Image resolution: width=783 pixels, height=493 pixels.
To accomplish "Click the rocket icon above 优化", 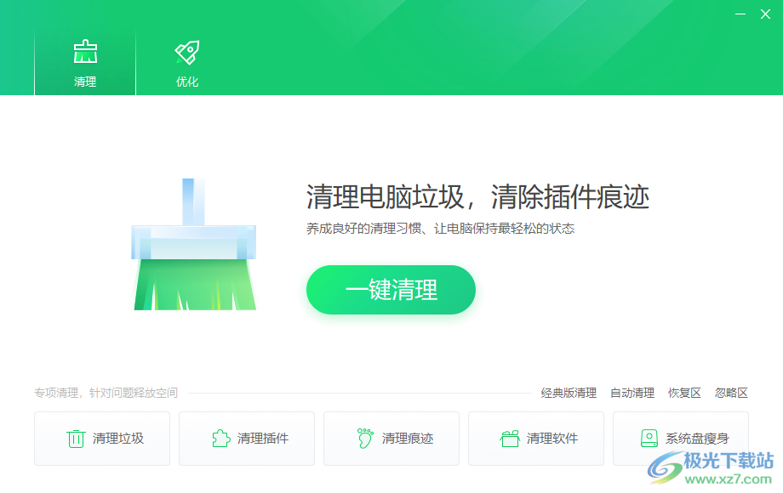I will [x=186, y=51].
